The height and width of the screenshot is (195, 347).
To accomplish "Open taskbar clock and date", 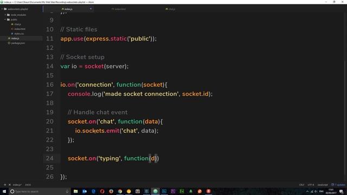I will click(331, 191).
